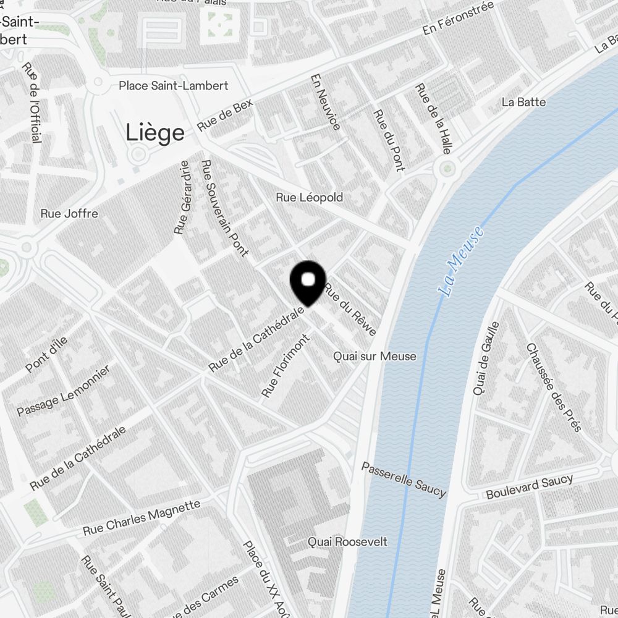Select the Pont d'Île label
The width and height of the screenshot is (618, 618).
click(x=46, y=354)
